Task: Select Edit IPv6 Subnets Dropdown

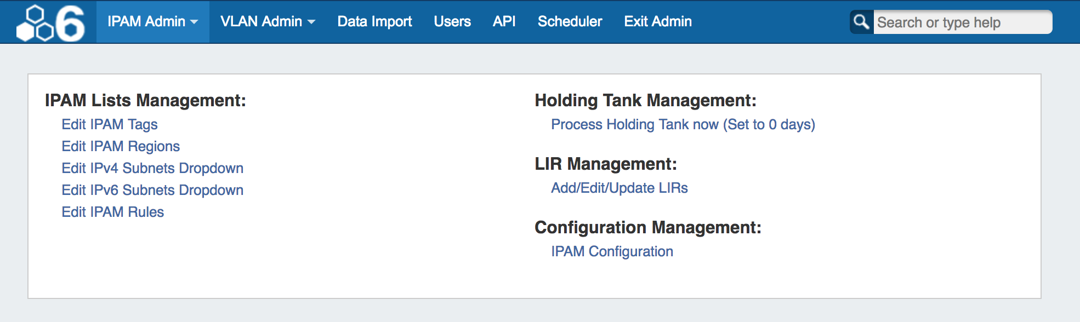Action: [152, 190]
